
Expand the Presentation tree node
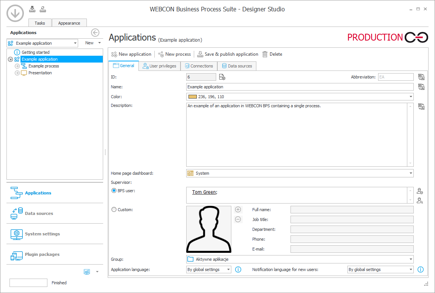pyautogui.click(x=17, y=73)
